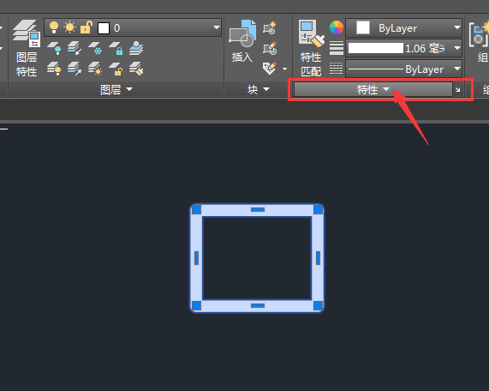Click the layer lock tool icon
Image resolution: width=489 pixels, height=391 pixels.
pyautogui.click(x=116, y=48)
